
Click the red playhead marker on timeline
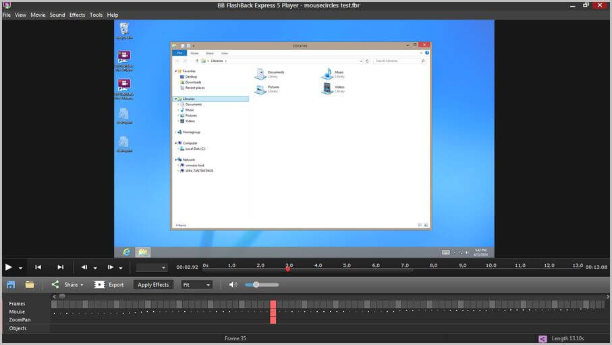pos(287,269)
